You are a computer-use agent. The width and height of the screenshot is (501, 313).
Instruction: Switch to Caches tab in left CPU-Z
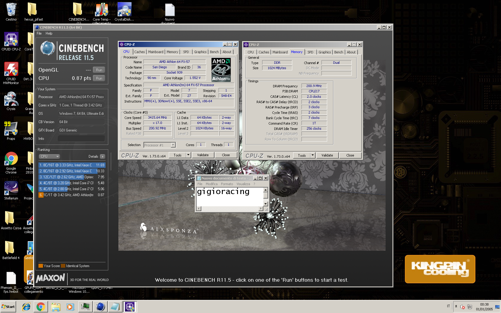[x=139, y=52]
